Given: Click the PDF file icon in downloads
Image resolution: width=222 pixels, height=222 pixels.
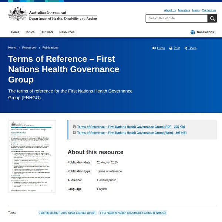Looking at the screenshot, I should coord(74,127).
